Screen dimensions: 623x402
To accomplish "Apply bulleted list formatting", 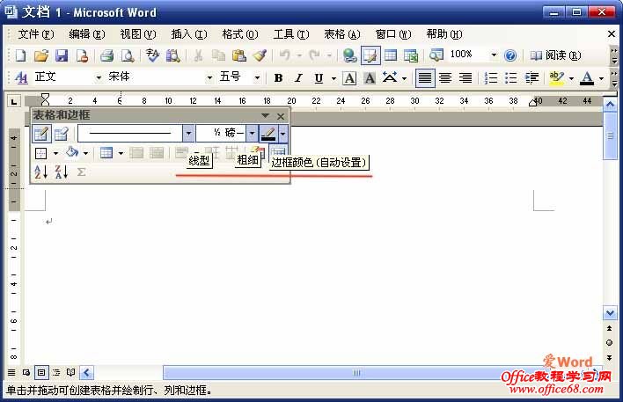I will [511, 78].
